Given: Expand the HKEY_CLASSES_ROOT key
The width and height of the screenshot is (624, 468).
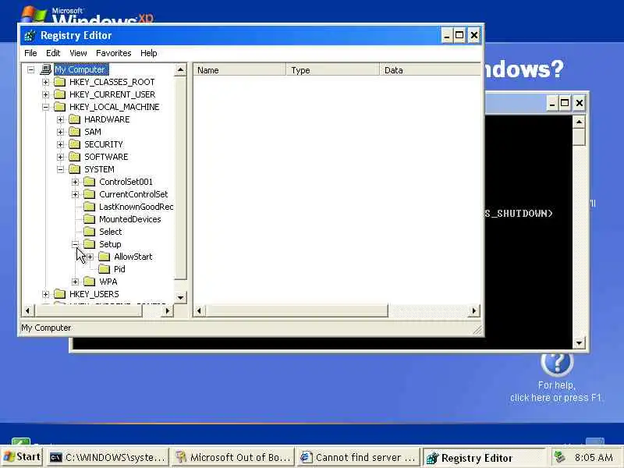Looking at the screenshot, I should click(45, 82).
